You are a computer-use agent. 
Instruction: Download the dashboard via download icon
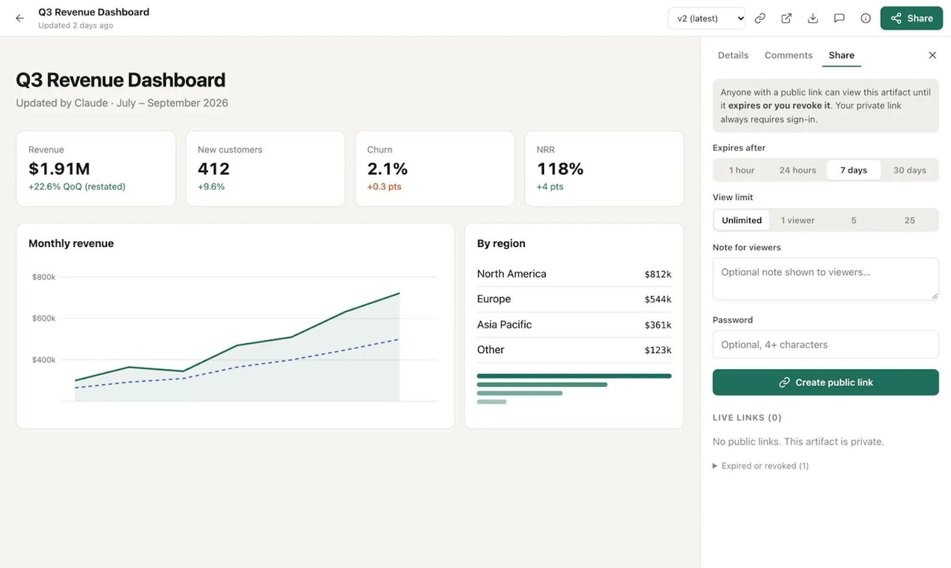pos(813,18)
